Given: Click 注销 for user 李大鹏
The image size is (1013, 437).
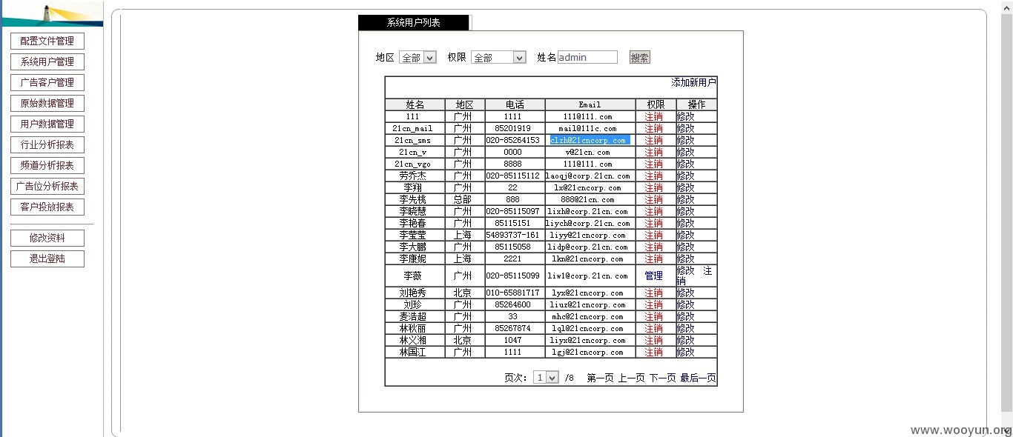Looking at the screenshot, I should point(653,247).
